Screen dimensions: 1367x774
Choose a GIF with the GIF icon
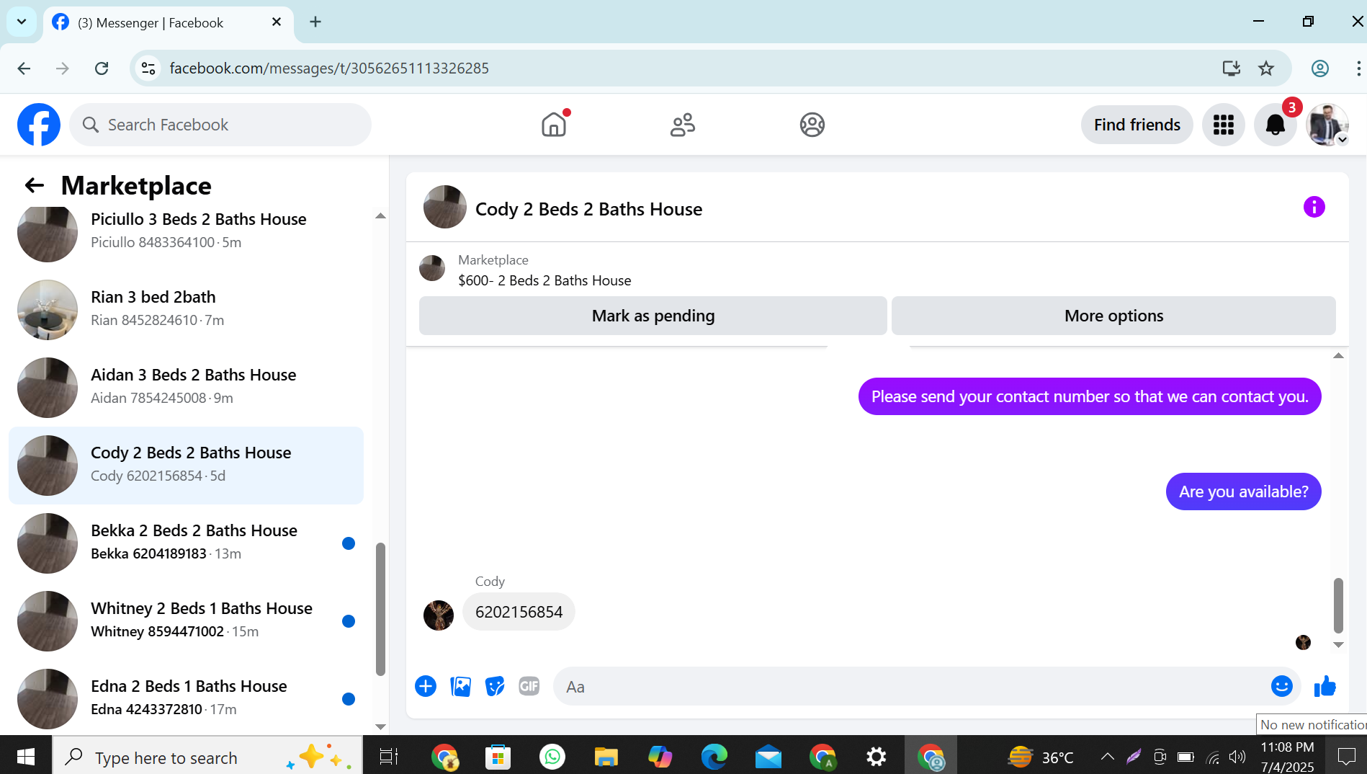[529, 686]
